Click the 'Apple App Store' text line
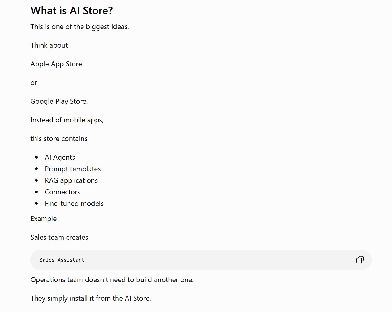Image resolution: width=392 pixels, height=312 pixels. [x=56, y=64]
